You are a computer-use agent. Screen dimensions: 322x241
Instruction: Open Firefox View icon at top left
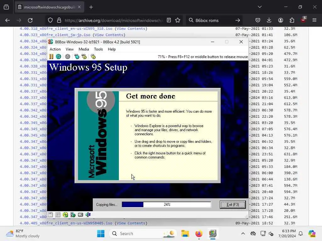click(6, 7)
